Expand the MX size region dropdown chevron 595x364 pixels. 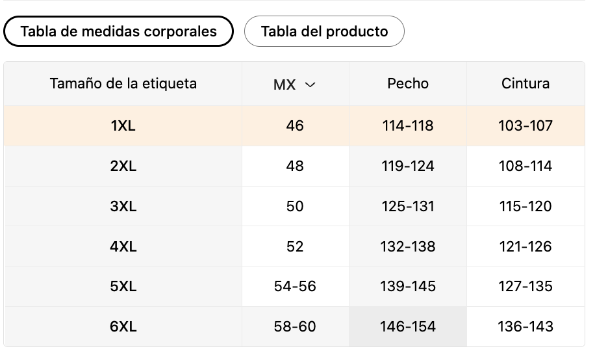point(310,84)
